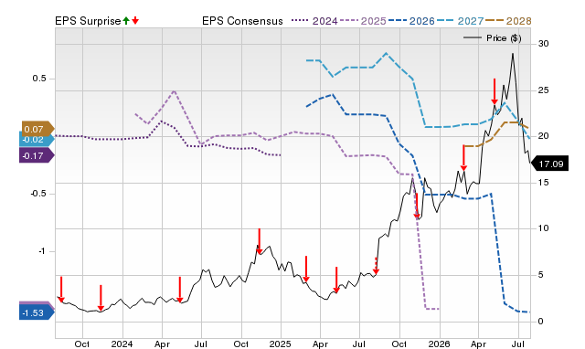Toggle the 2028 consensus legend entry
585x349 pixels.
[508, 21]
